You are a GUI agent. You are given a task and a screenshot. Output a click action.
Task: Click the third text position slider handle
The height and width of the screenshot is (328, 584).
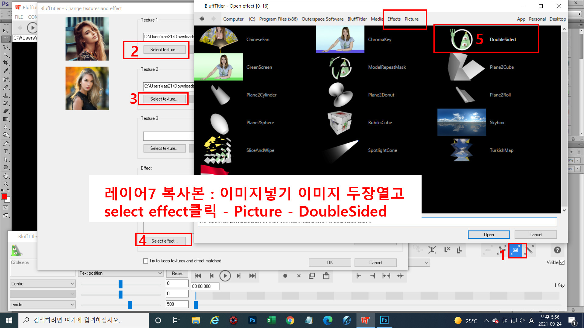click(130, 305)
